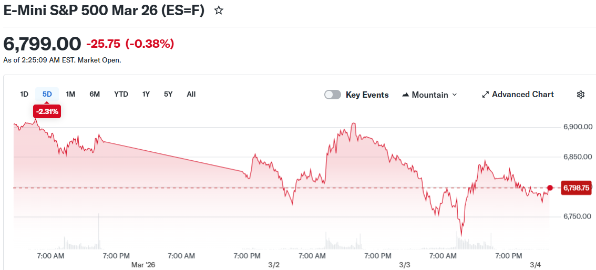This screenshot has width=596, height=270.
Task: Click the red current price marker dot
Action: 550,188
